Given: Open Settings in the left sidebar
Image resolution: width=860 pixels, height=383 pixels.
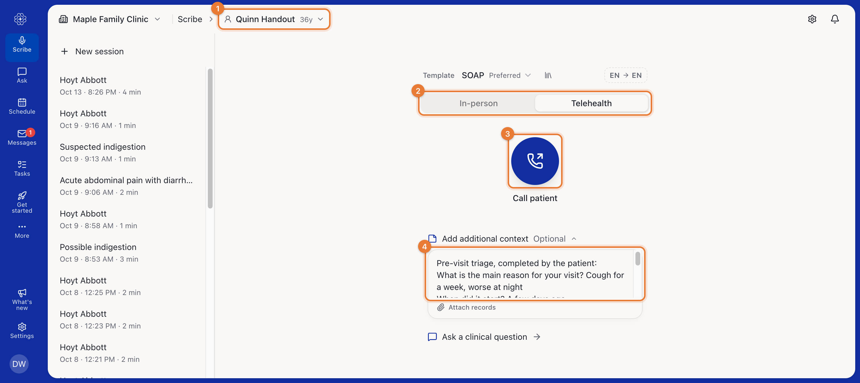Looking at the screenshot, I should 22,331.
